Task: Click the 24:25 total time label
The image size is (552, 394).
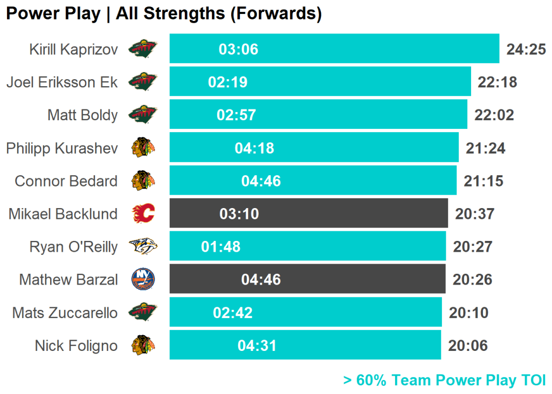Action: [526, 50]
